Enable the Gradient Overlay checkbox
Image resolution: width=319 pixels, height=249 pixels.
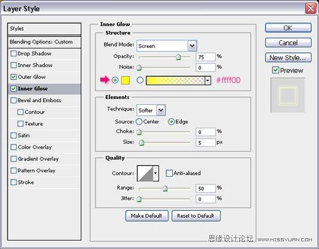[13, 159]
